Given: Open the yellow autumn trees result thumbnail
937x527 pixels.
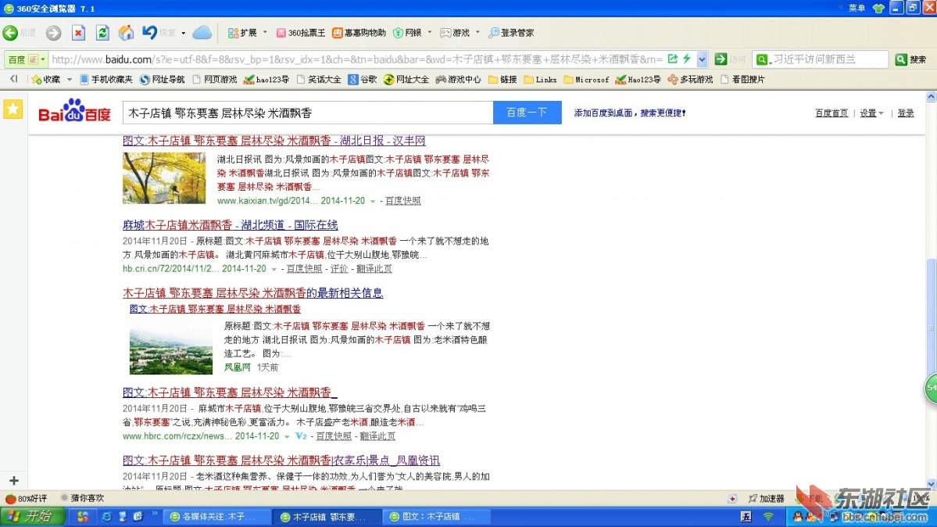Looking at the screenshot, I should point(164,178).
